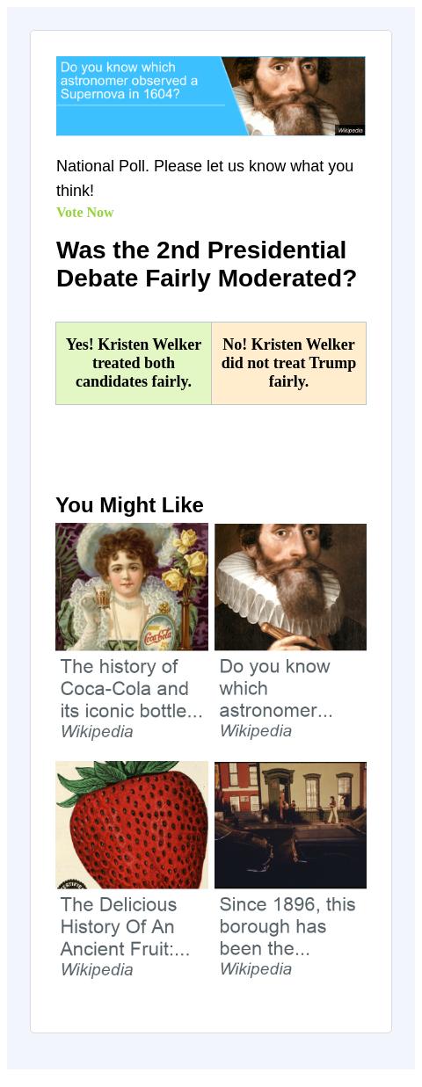422x1087 pixels.
Task: Open 'The Delicious History Of An Ancient Fruit' link
Action: point(125,927)
